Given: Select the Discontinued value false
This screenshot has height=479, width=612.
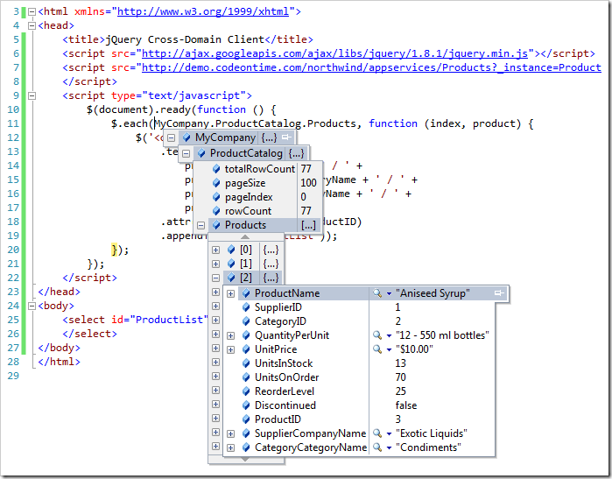Looking at the screenshot, I should [x=406, y=405].
